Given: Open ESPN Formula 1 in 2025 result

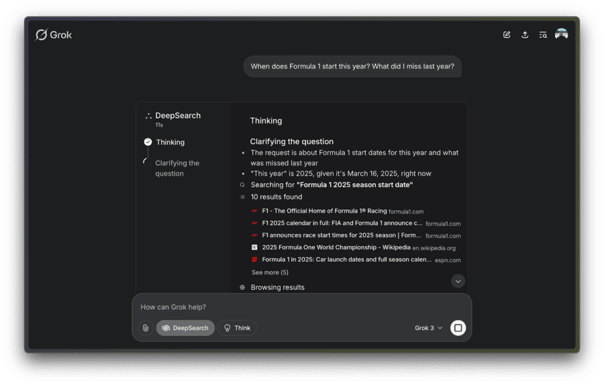Looking at the screenshot, I should (356, 260).
